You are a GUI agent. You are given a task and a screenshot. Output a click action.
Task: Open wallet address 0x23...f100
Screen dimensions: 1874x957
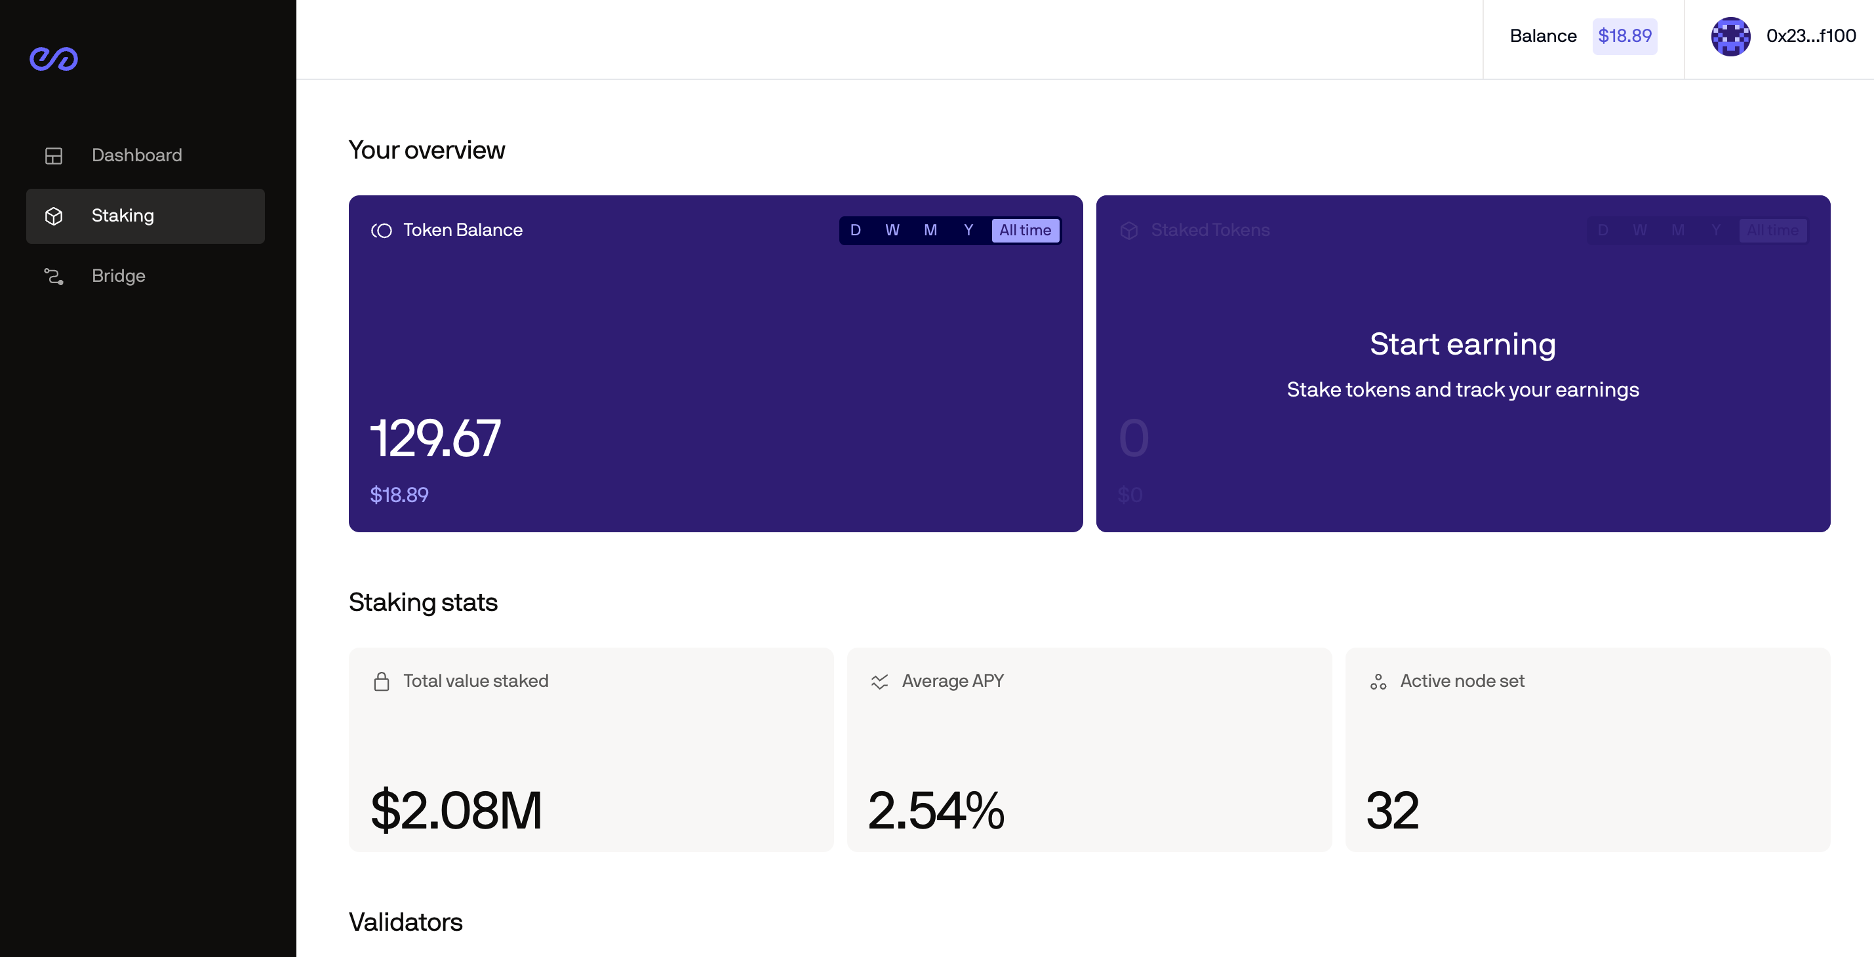1810,36
